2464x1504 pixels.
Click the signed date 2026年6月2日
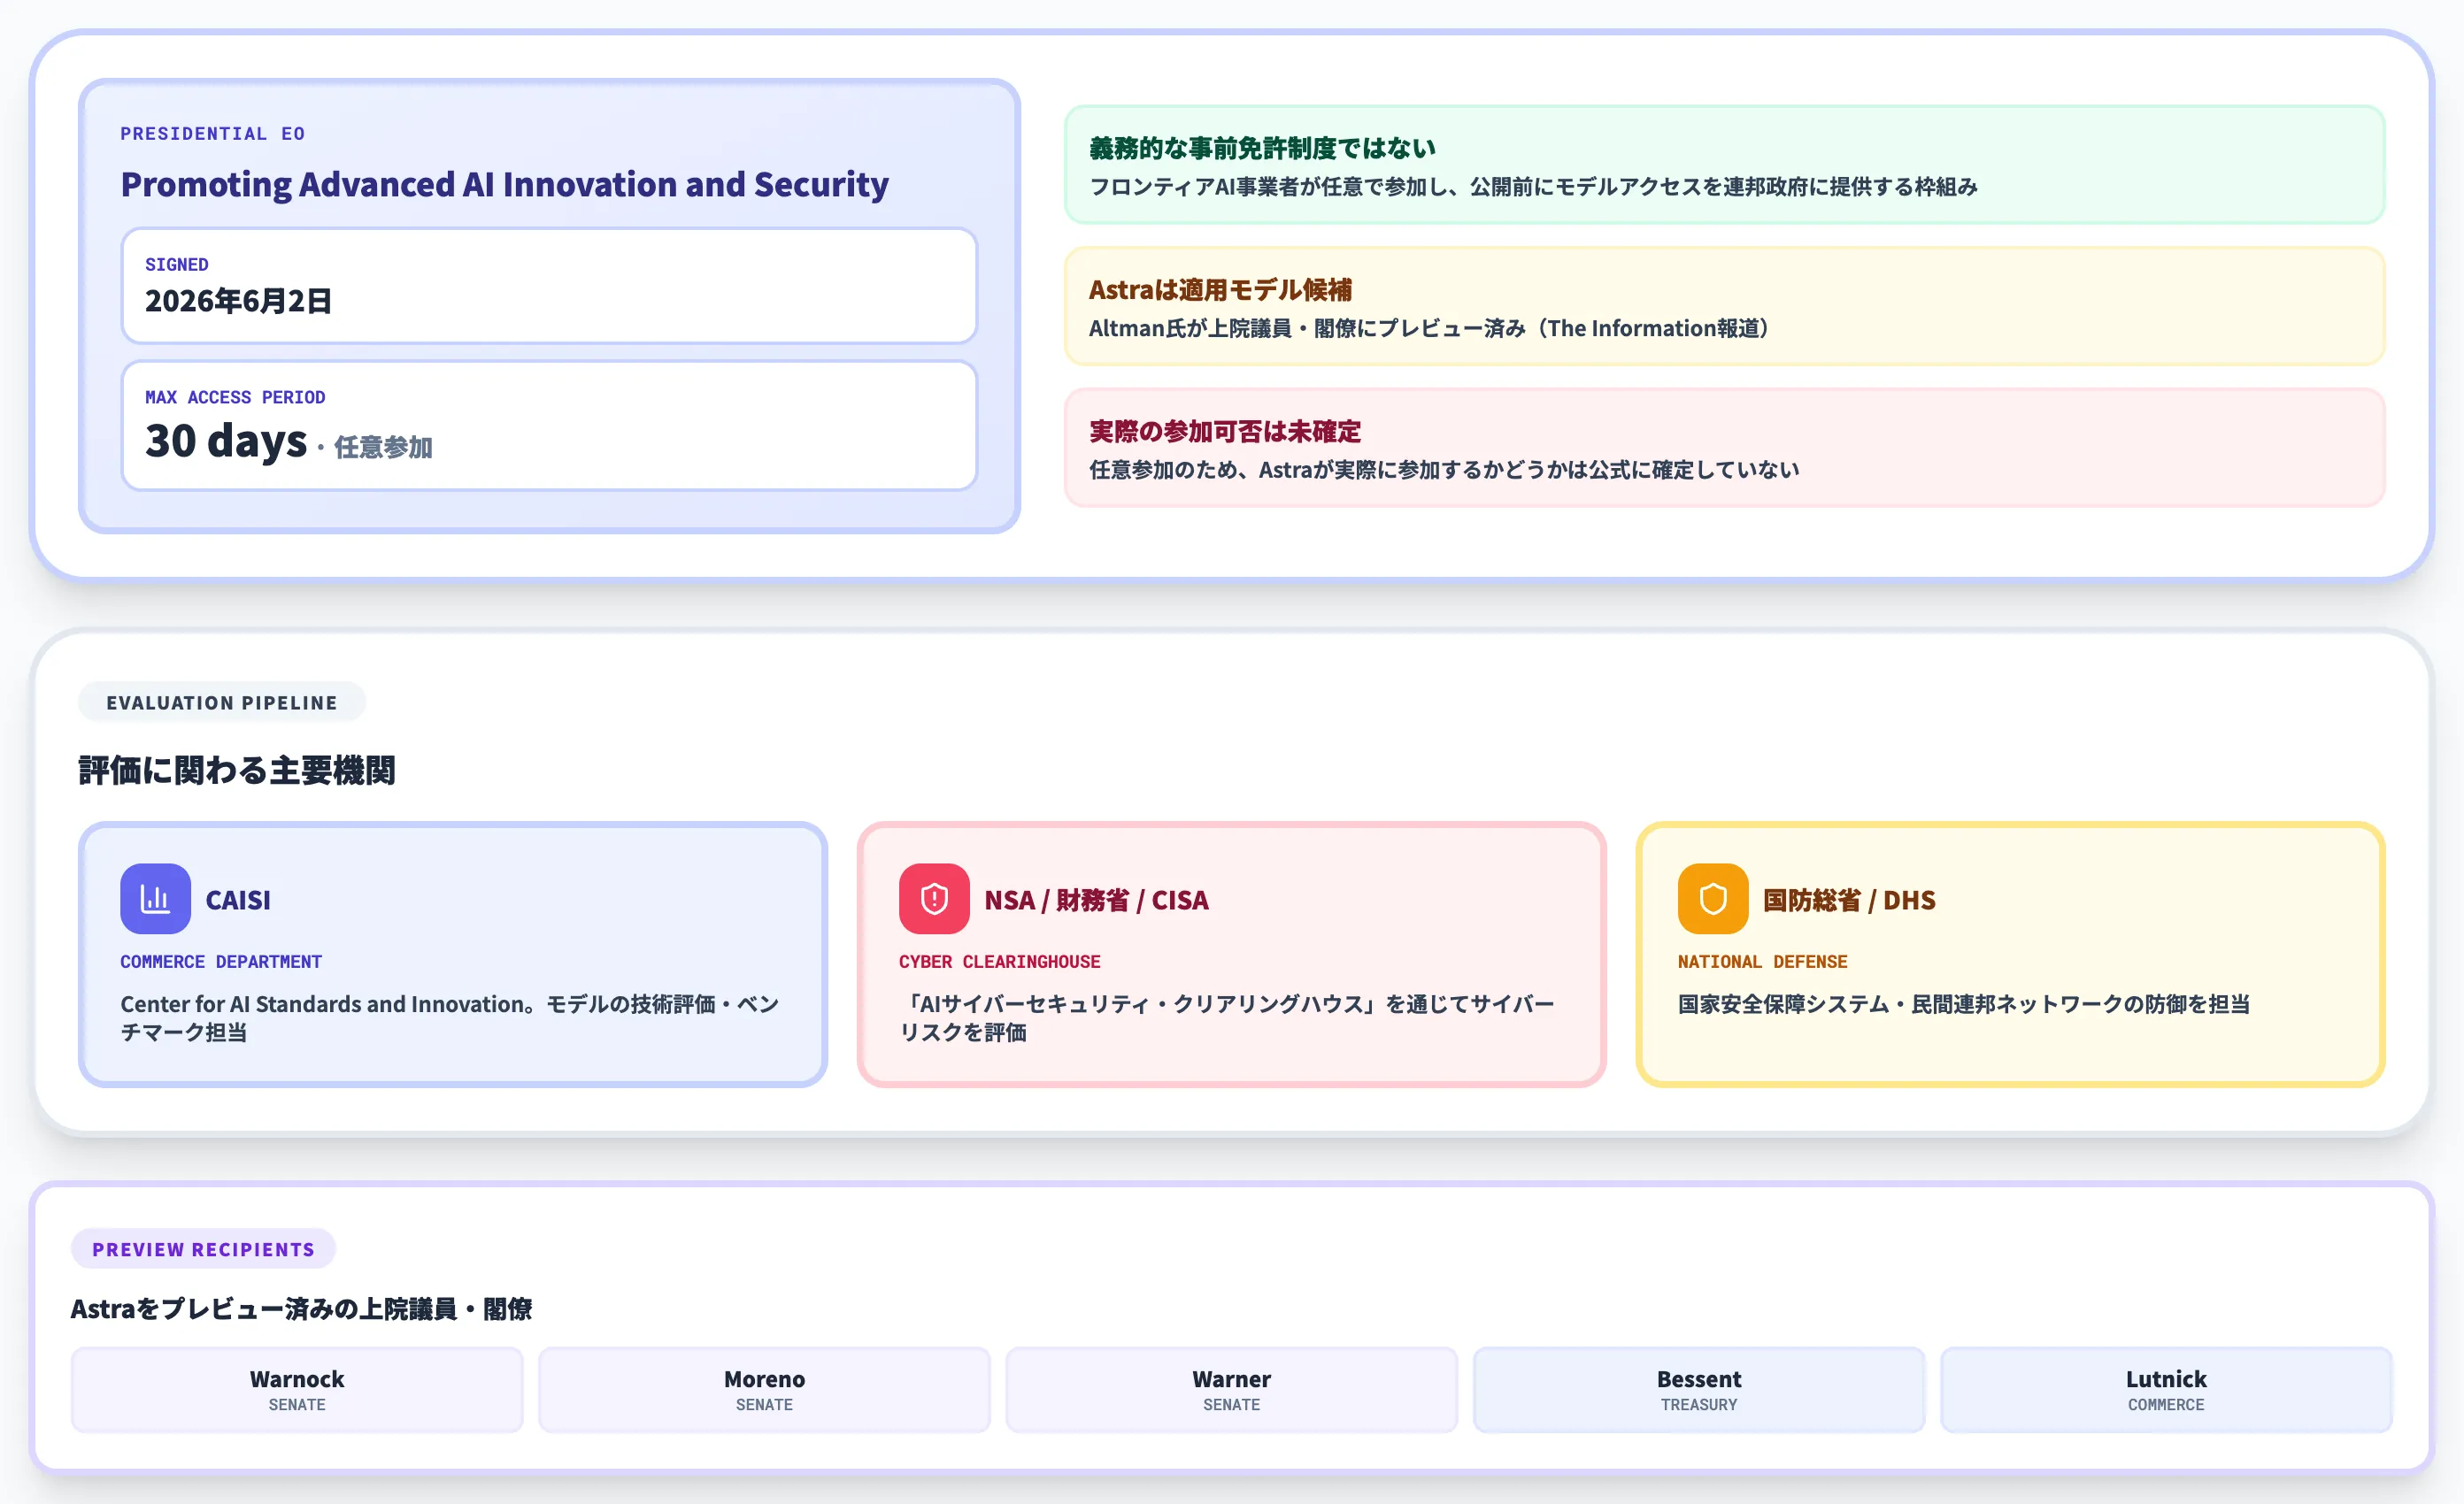pos(238,301)
